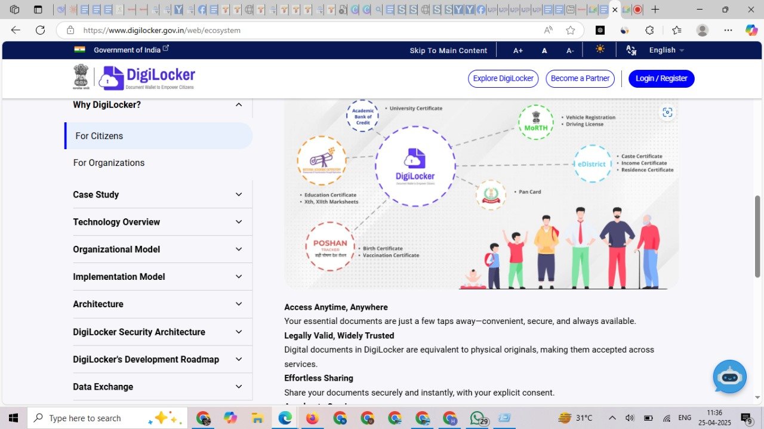Show hidden system tray icons
764x429 pixels.
(x=612, y=418)
